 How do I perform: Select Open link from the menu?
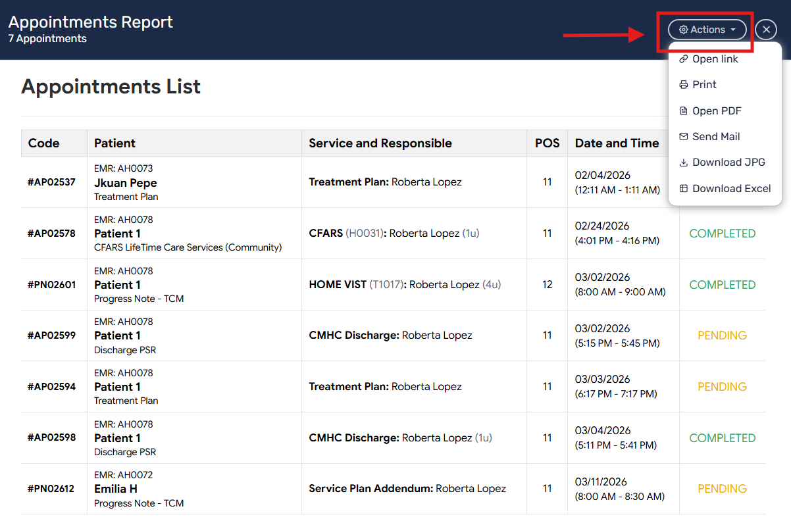715,59
